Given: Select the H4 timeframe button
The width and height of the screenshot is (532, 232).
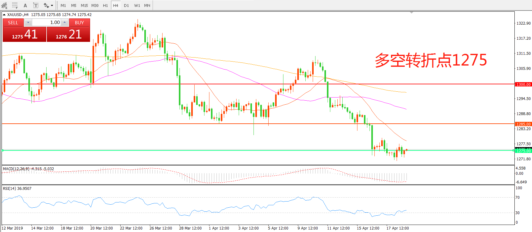Looking at the screenshot, I should [x=116, y=5].
